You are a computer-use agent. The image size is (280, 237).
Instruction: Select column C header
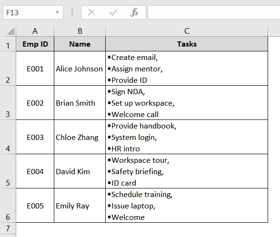pyautogui.click(x=187, y=31)
